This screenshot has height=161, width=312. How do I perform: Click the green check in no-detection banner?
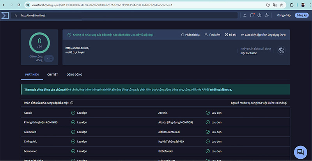pos(69,35)
